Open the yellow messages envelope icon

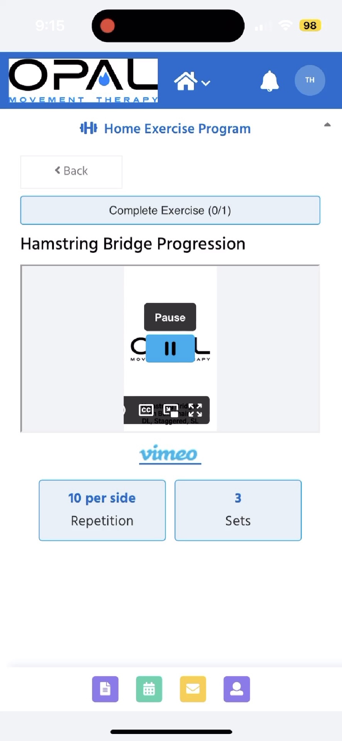193,689
